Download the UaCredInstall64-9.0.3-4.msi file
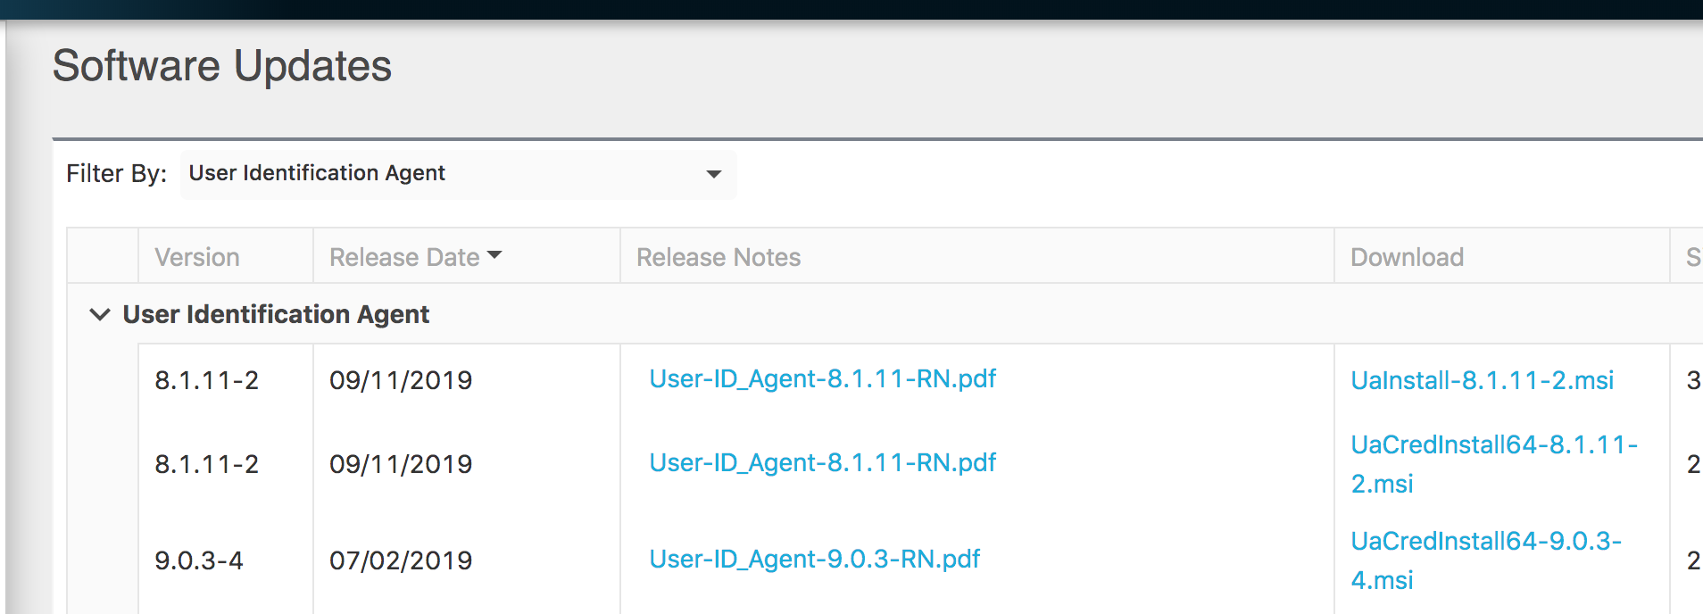This screenshot has width=1703, height=614. [1485, 542]
